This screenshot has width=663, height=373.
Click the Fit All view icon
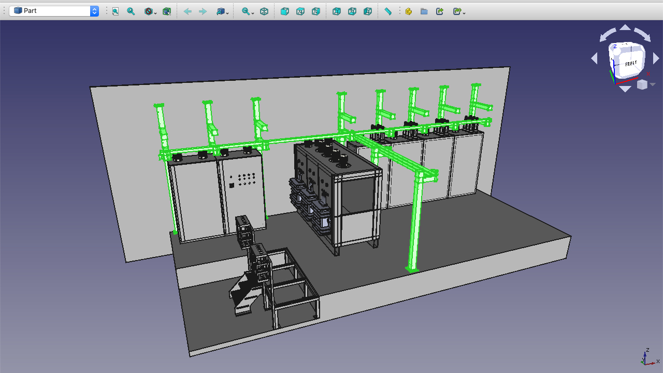pos(116,11)
